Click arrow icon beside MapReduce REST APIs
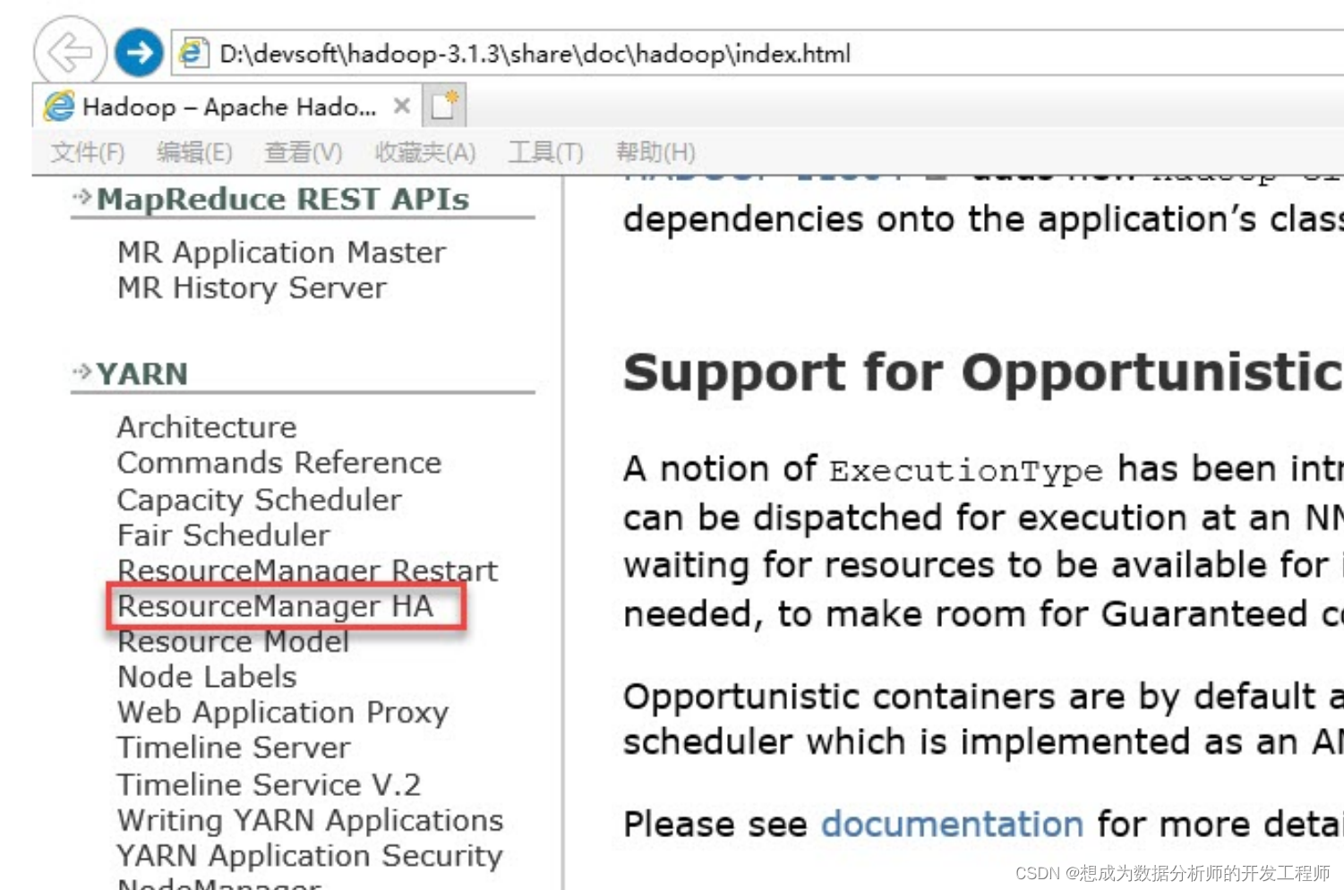Screen dimensions: 1344x890 (82, 197)
